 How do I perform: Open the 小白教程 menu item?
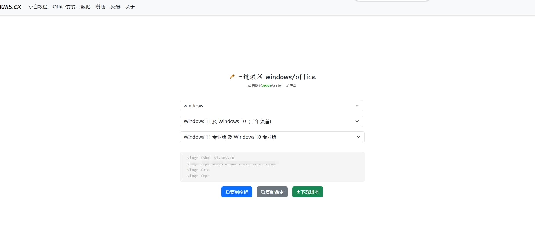click(x=38, y=7)
